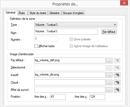The height and width of the screenshot is (107, 130).
Task: Toggle the Zone indexée checkbox
Action: (x=71, y=39)
